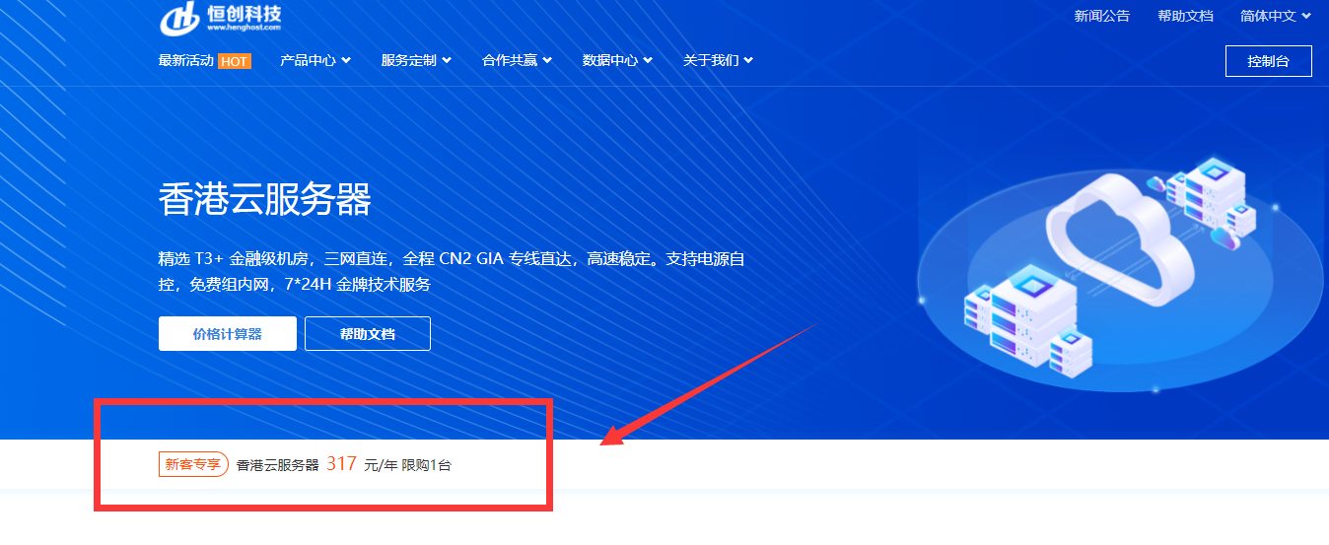Click the 香港云服务器 promo text
This screenshot has width=1329, height=545.
coord(278,465)
